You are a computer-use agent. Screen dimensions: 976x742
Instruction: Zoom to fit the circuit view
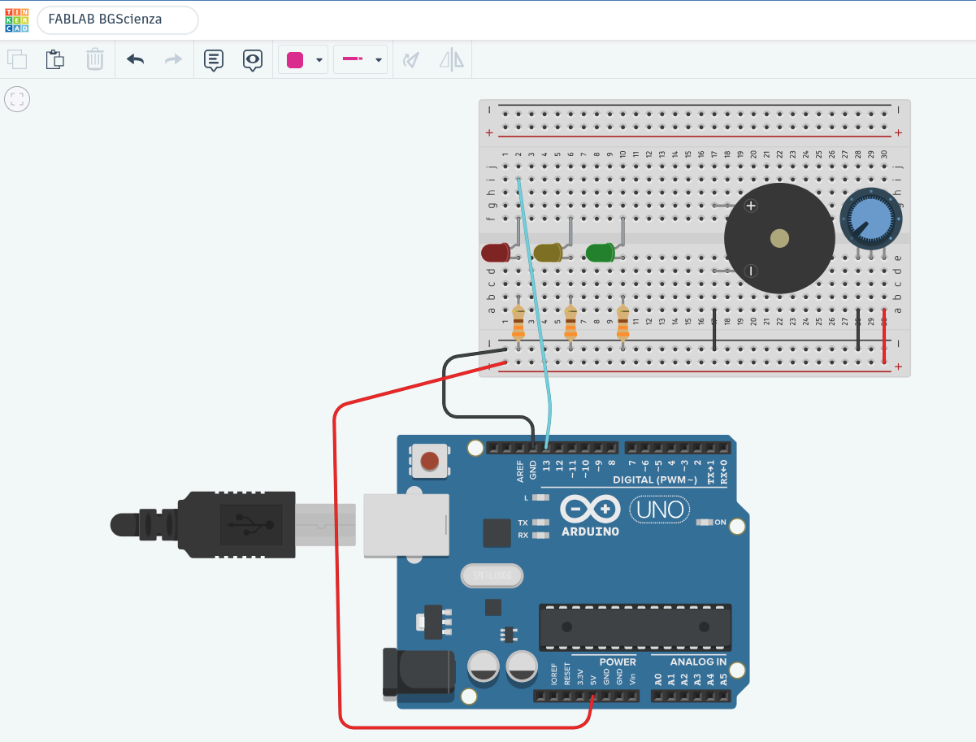tap(17, 100)
